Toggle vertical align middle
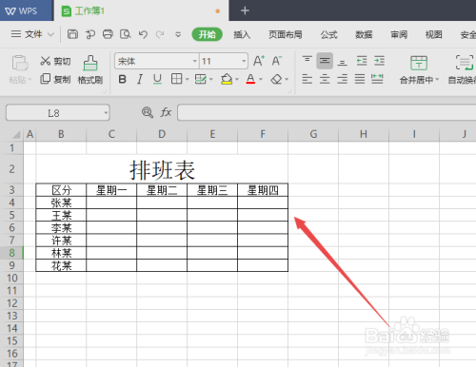This screenshot has width=476, height=367. (x=325, y=61)
